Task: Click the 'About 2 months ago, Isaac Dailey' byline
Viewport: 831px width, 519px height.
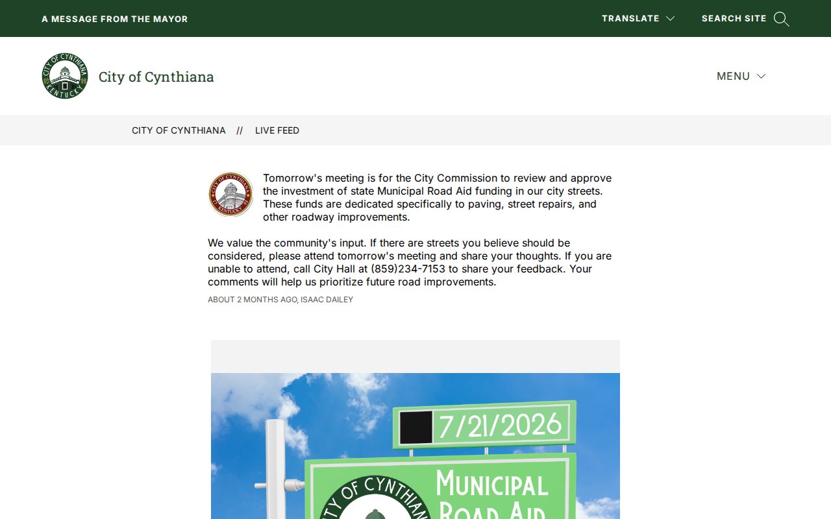Action: (x=280, y=300)
